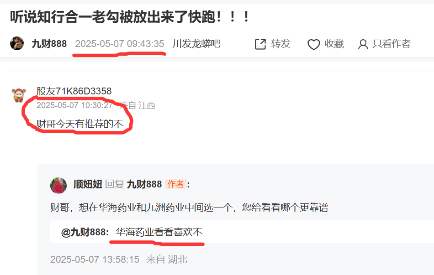Click reply timestamp 2025-05-07 13:58:15
The width and height of the screenshot is (434, 275).
coord(95,259)
